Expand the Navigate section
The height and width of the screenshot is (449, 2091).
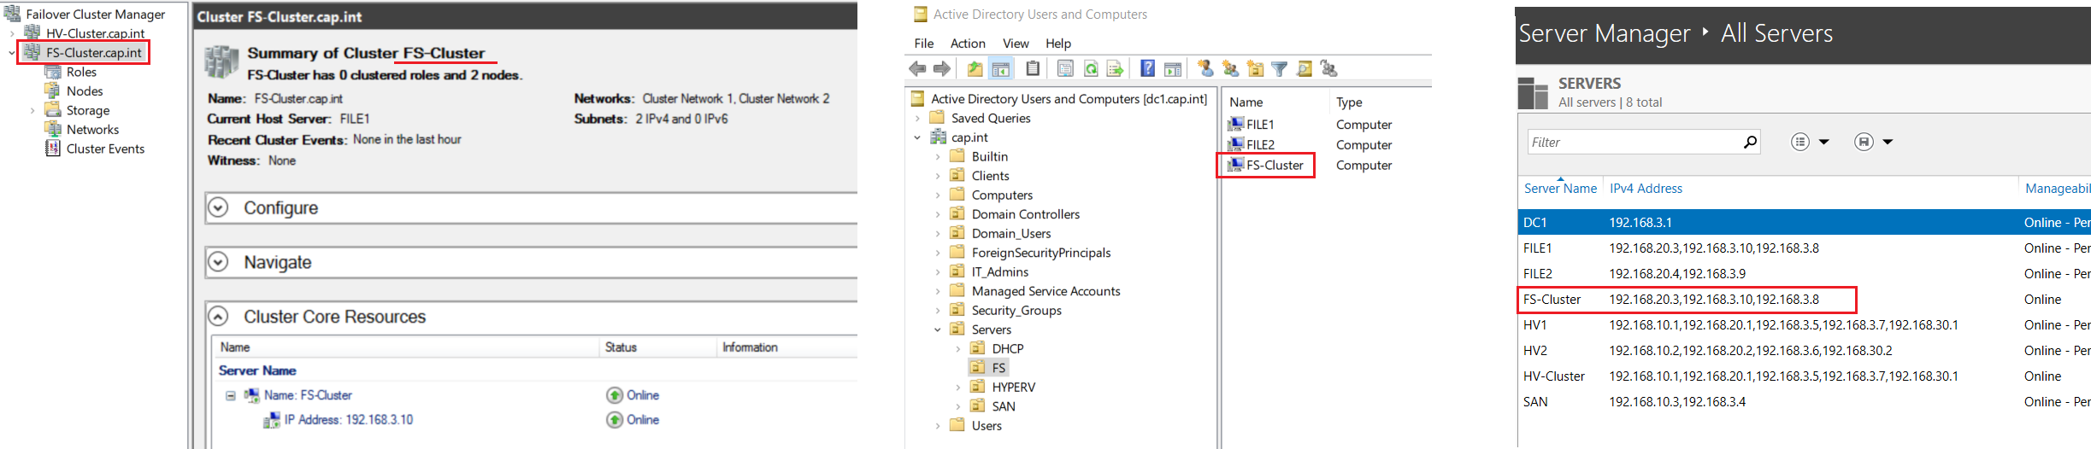coord(219,262)
